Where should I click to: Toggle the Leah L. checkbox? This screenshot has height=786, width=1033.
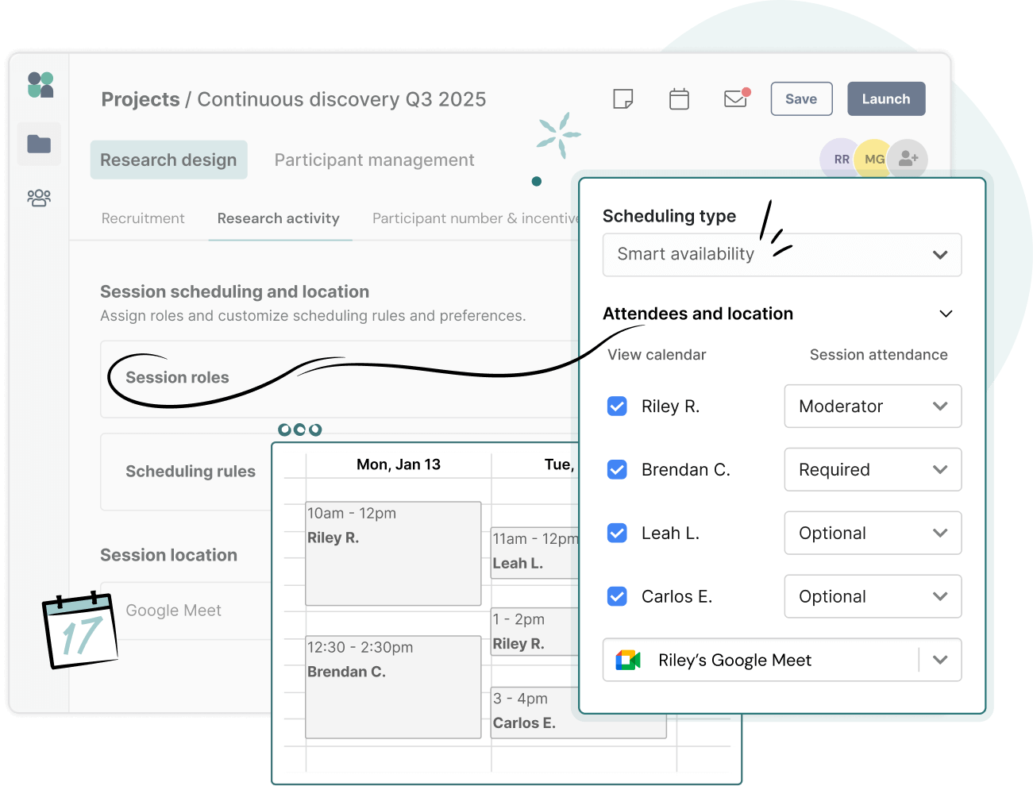pos(617,533)
